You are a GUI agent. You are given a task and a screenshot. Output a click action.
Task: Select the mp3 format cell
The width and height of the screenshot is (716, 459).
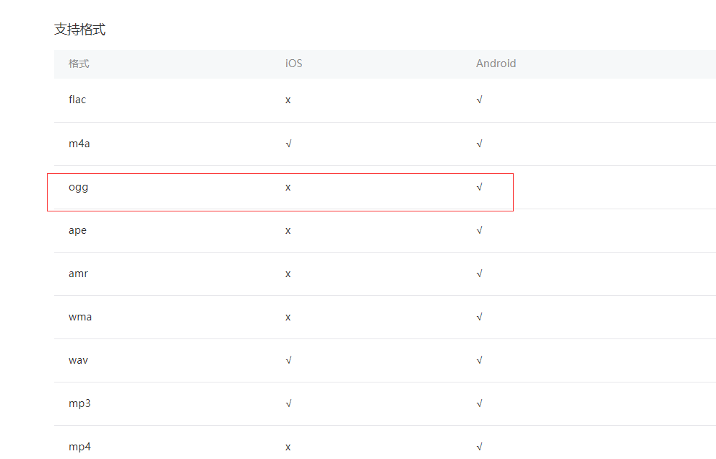point(79,404)
